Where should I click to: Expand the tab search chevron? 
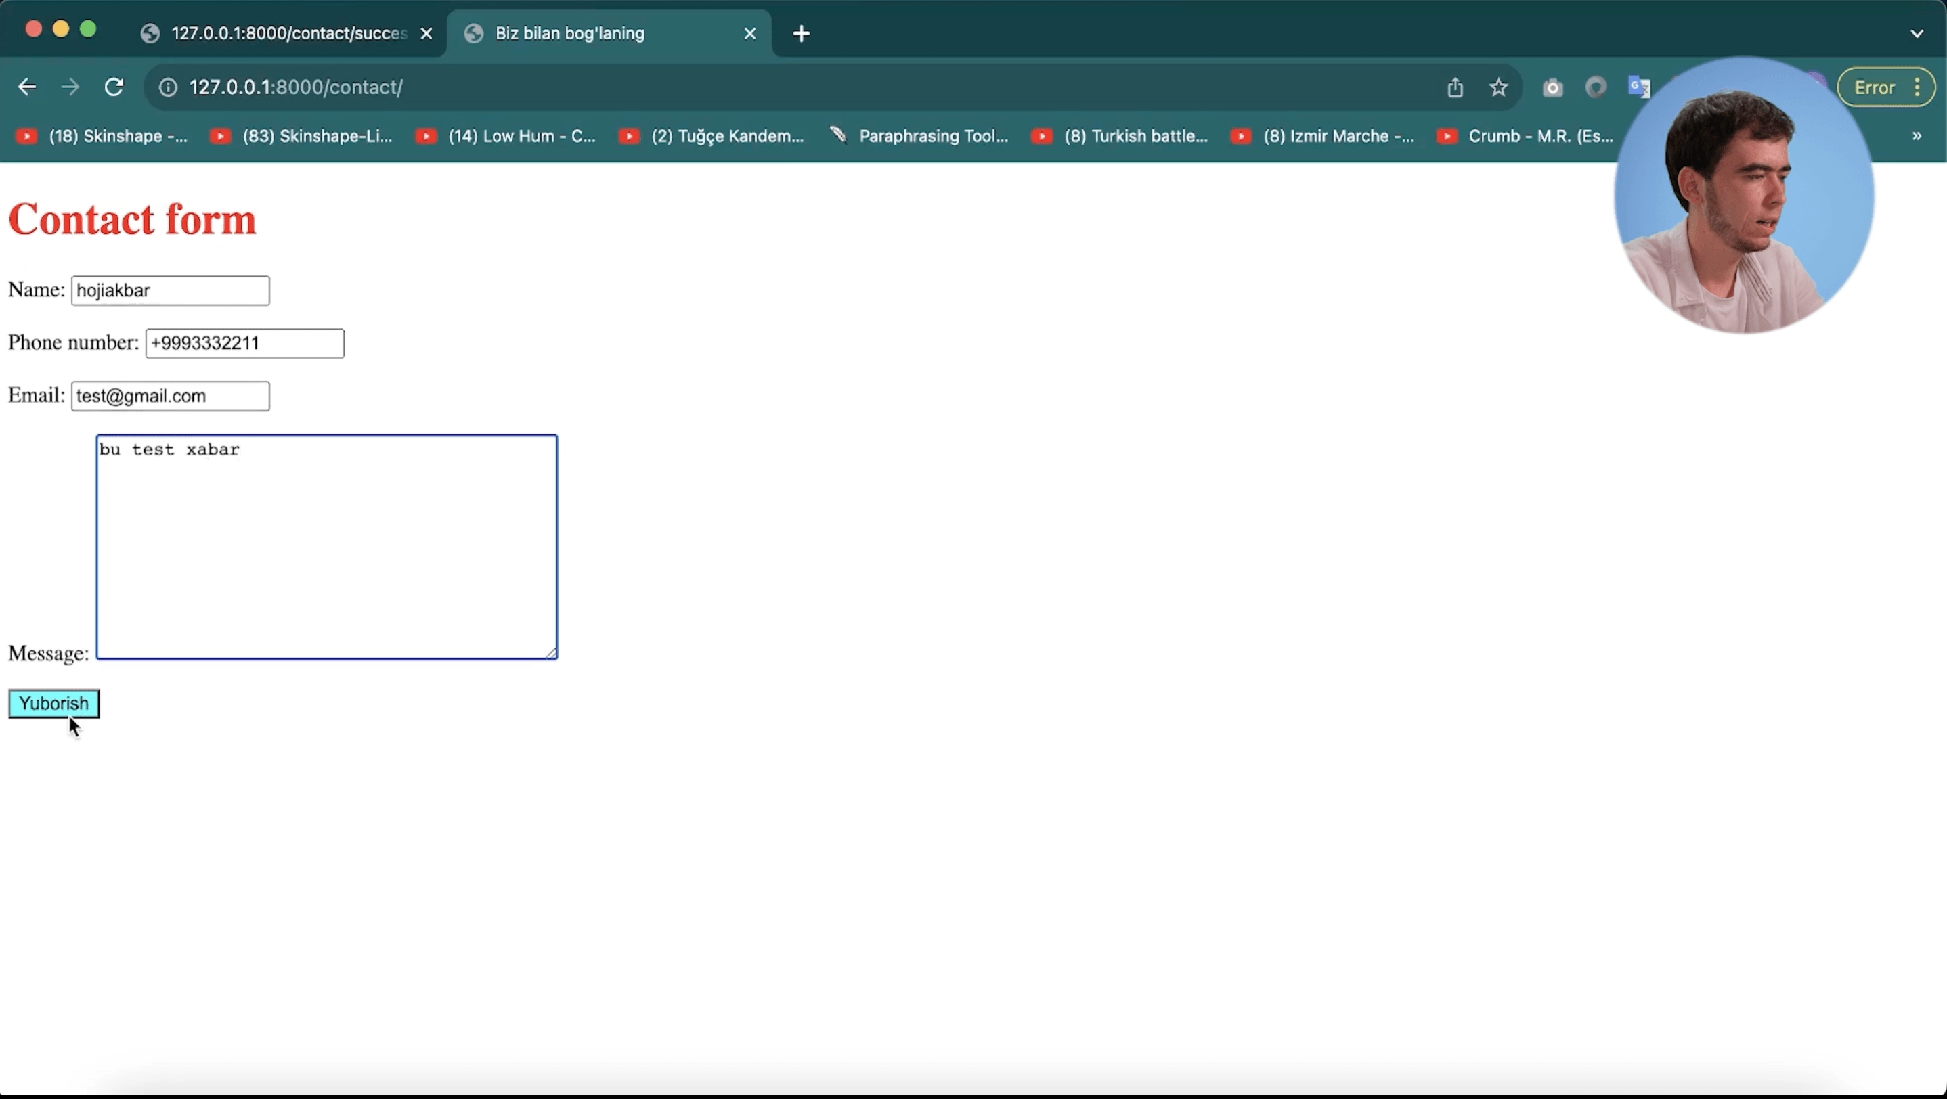(1916, 33)
